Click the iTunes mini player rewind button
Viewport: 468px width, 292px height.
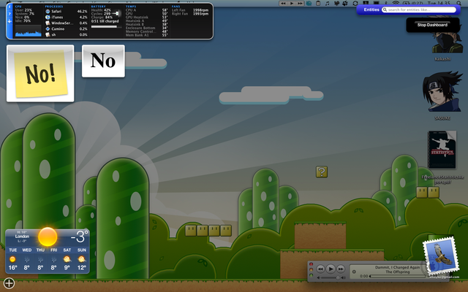pyautogui.click(x=320, y=269)
